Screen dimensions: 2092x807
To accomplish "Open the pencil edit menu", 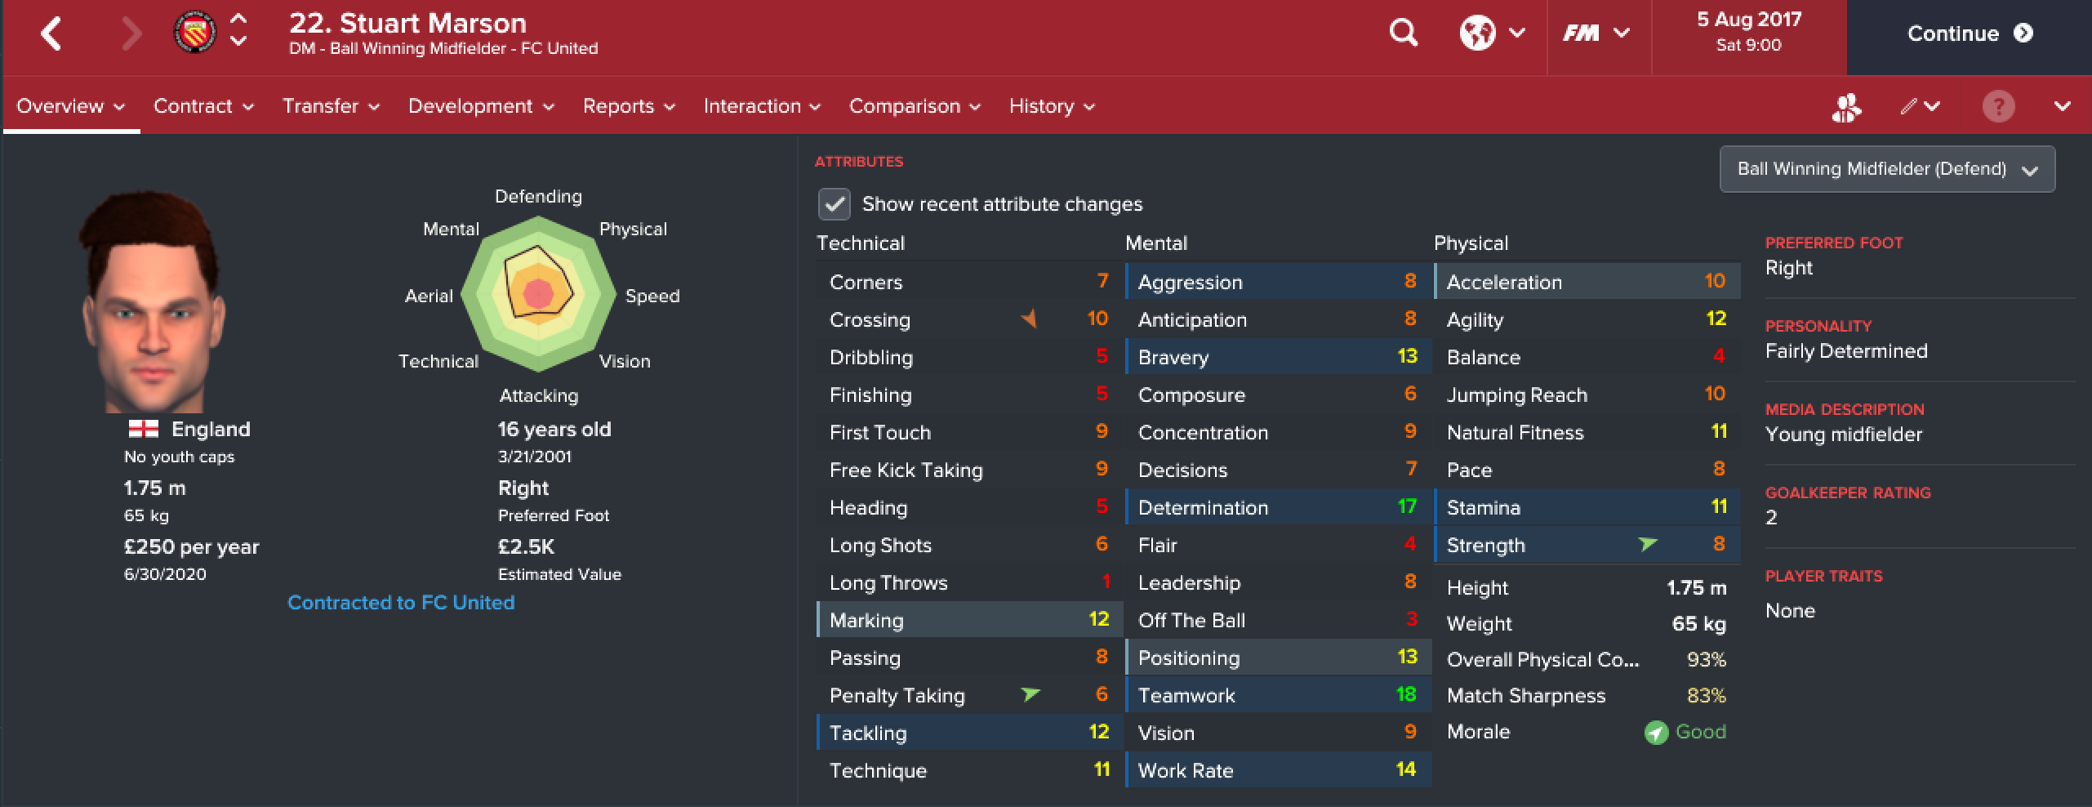I will coord(1920,106).
